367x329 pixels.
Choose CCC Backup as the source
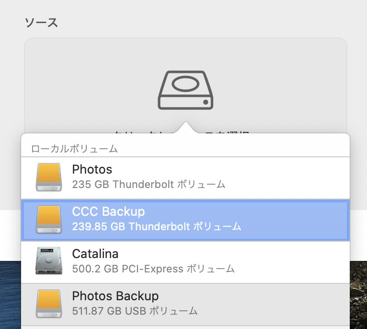185,220
